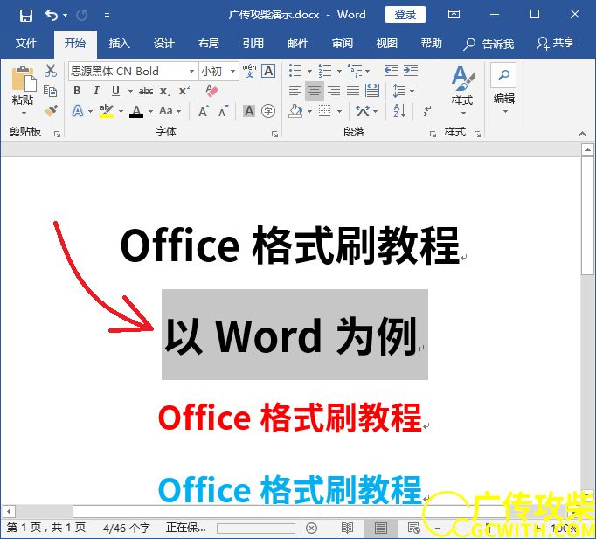This screenshot has width=596, height=539.
Task: Clear all formatting with eraser icon
Action: [x=211, y=91]
